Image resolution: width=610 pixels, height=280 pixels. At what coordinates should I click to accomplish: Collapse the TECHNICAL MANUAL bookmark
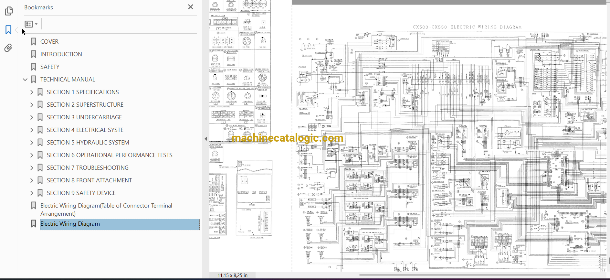[x=25, y=80]
